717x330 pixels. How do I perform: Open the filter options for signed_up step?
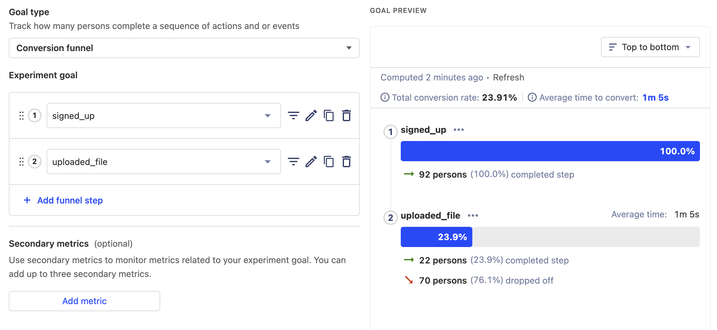pos(294,115)
